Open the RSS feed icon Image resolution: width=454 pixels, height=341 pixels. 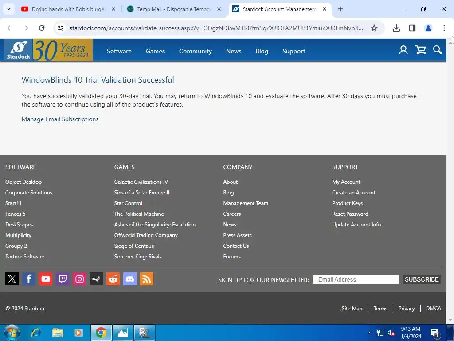147,279
